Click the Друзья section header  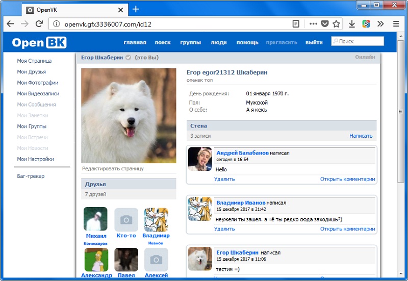click(129, 184)
